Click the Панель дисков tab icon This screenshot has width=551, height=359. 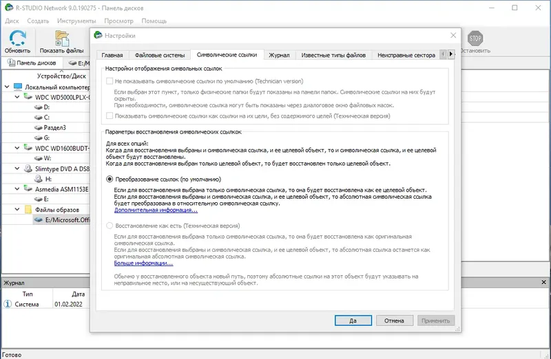tap(11, 63)
